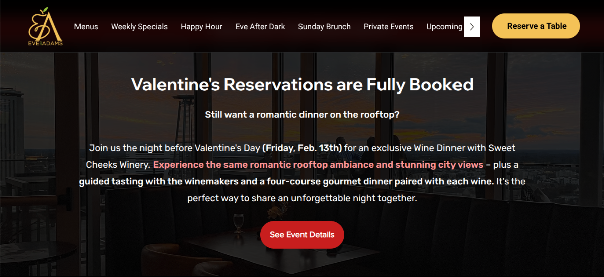Open the Menus navigation item
The height and width of the screenshot is (277, 604).
pos(86,27)
